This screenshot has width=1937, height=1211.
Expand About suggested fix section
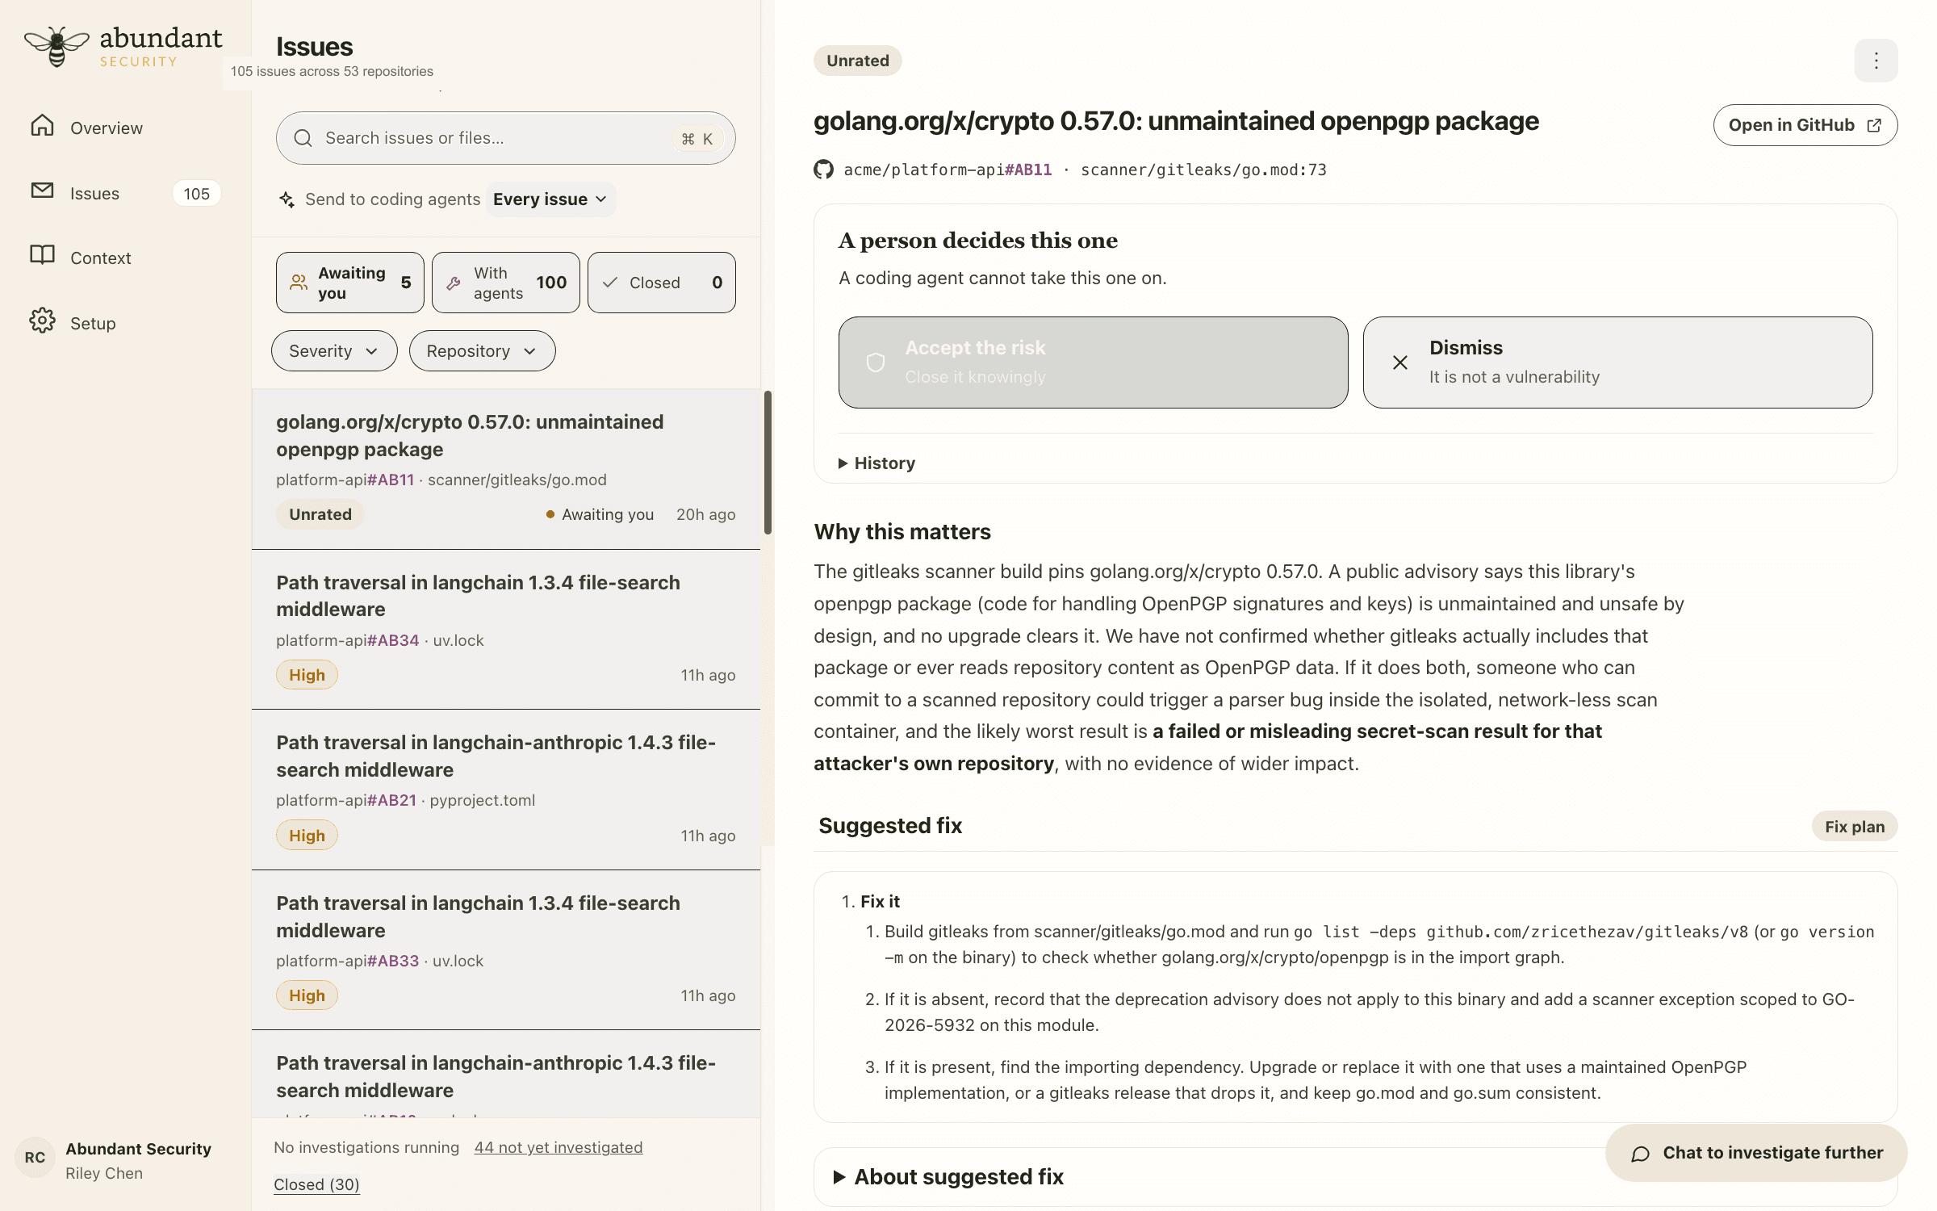pos(949,1177)
